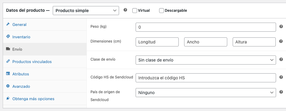Image resolution: width=286 pixels, height=111 pixels.
Task: Click the help icon next to Peso field
Action: click(x=281, y=27)
